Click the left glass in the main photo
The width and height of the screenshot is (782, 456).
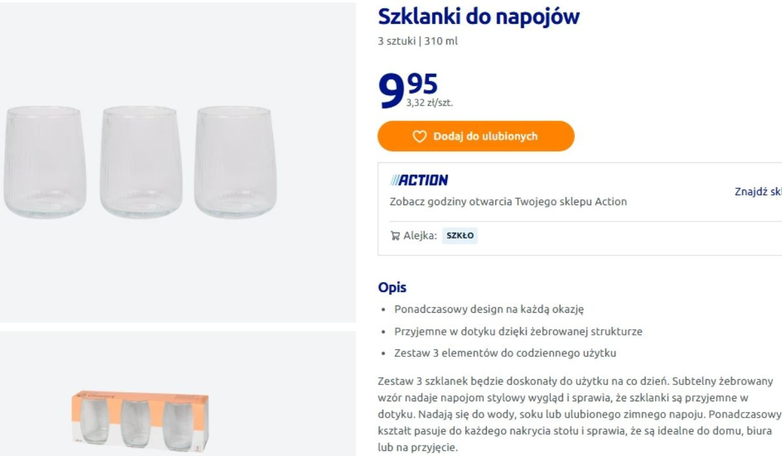[x=45, y=162]
